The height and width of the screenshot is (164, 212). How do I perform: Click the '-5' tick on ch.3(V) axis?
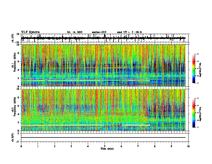click(18, 142)
